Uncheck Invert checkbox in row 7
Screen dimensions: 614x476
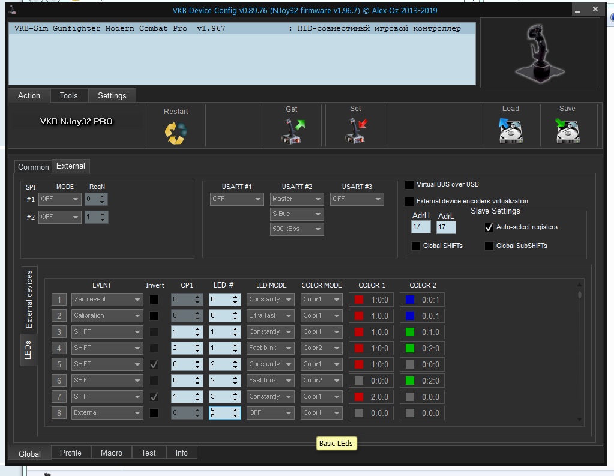coord(154,397)
